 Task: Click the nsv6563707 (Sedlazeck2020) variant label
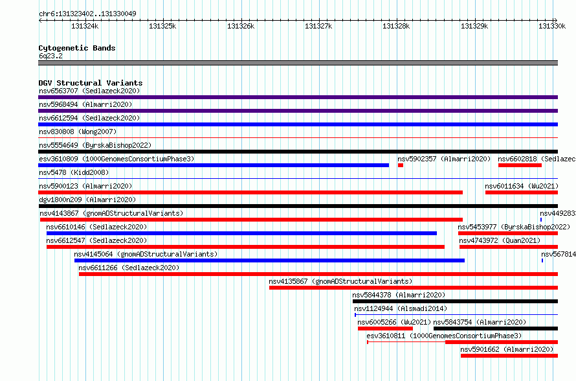[89, 91]
